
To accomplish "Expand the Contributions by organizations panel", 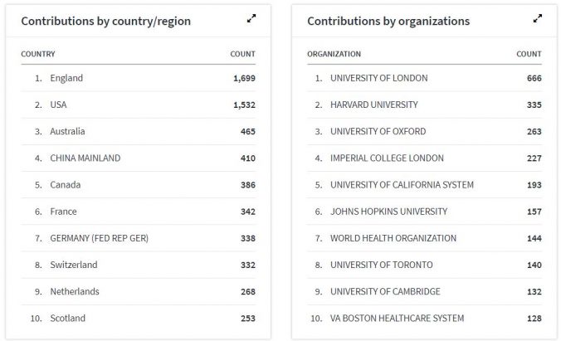I will 538,19.
